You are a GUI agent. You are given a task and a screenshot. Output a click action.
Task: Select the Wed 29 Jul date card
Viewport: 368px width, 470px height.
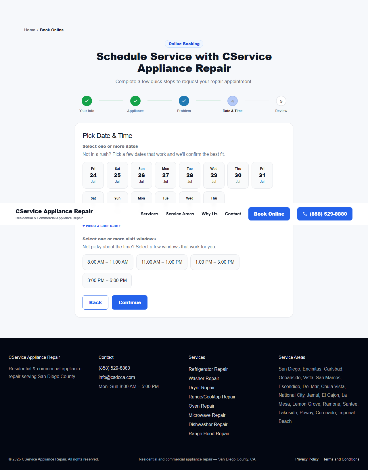pos(214,175)
